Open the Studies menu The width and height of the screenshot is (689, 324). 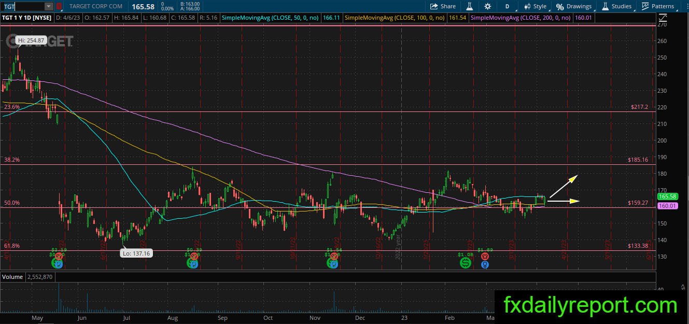[x=617, y=6]
